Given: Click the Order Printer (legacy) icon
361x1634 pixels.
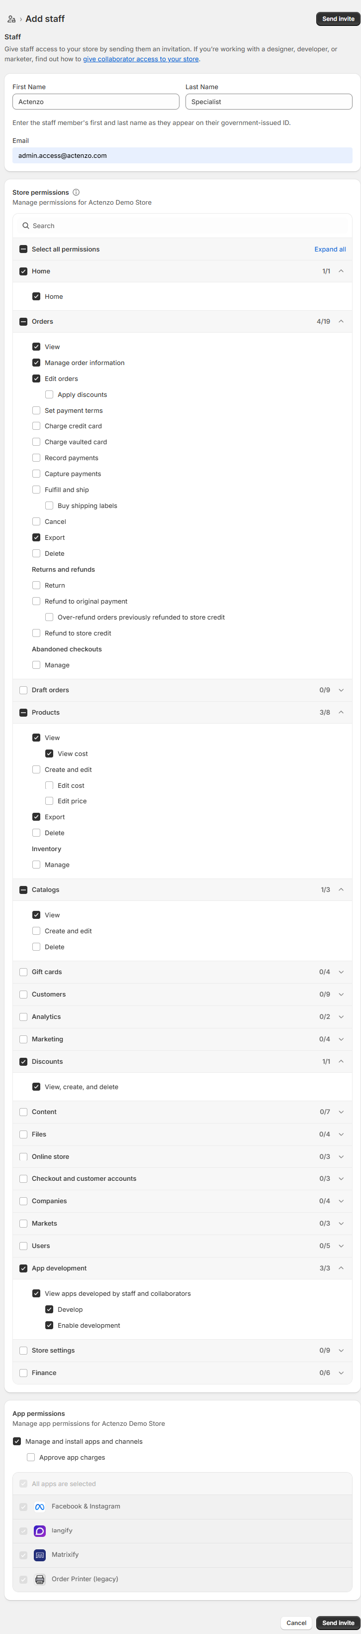Looking at the screenshot, I should (x=40, y=1579).
